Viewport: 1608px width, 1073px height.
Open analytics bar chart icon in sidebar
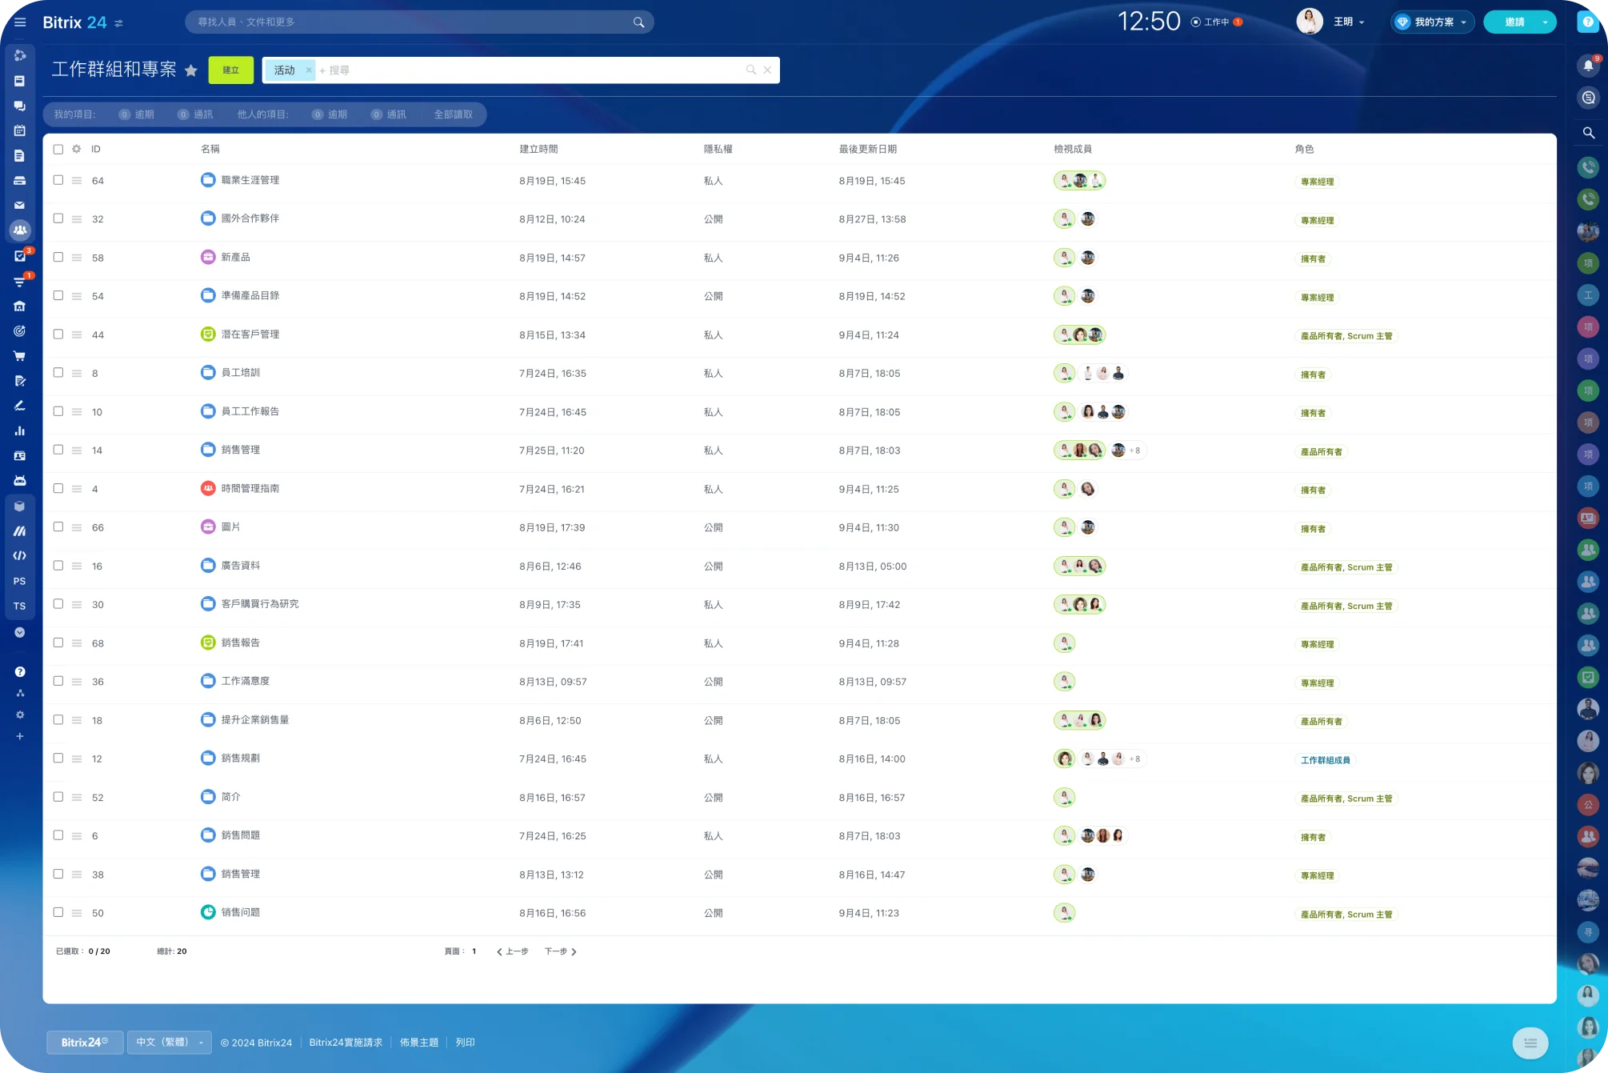click(x=20, y=430)
